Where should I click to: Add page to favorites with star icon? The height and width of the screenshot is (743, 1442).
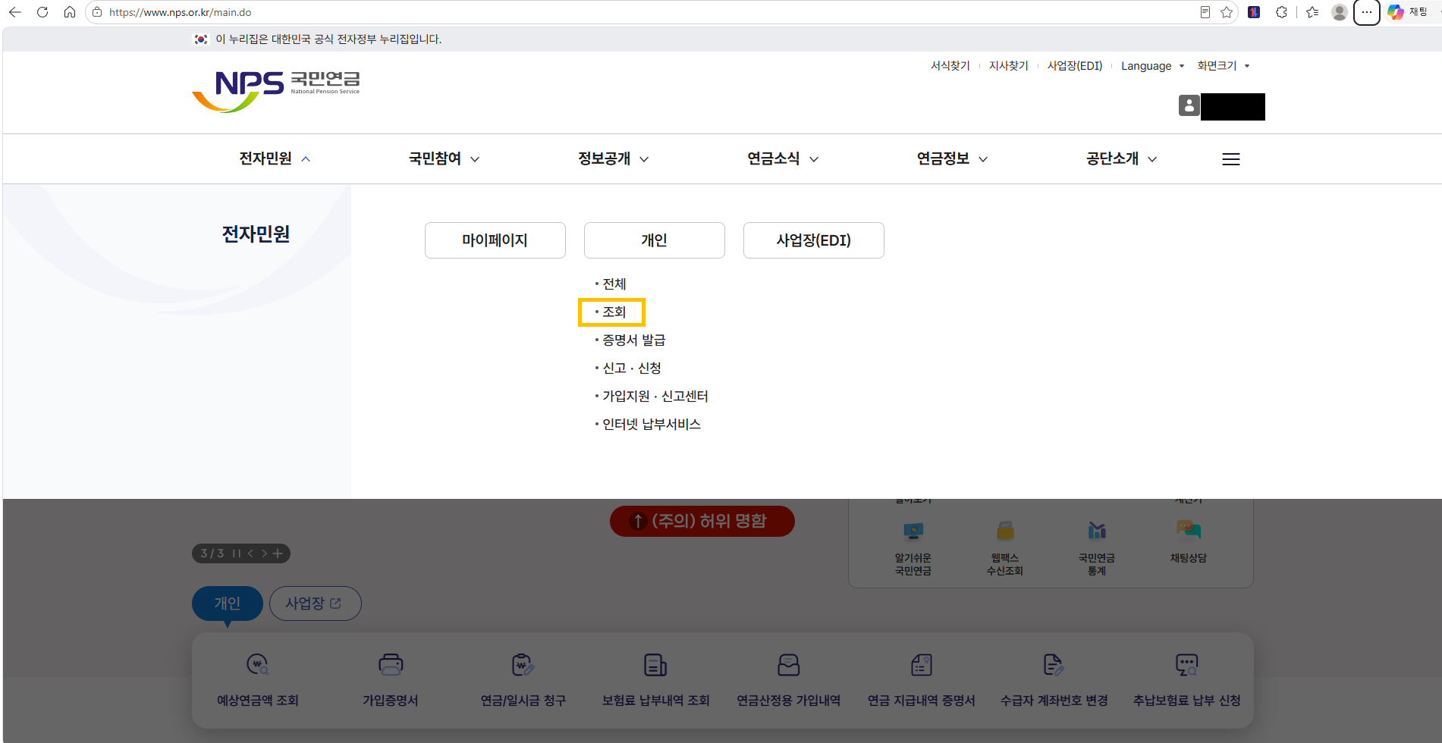(x=1227, y=12)
